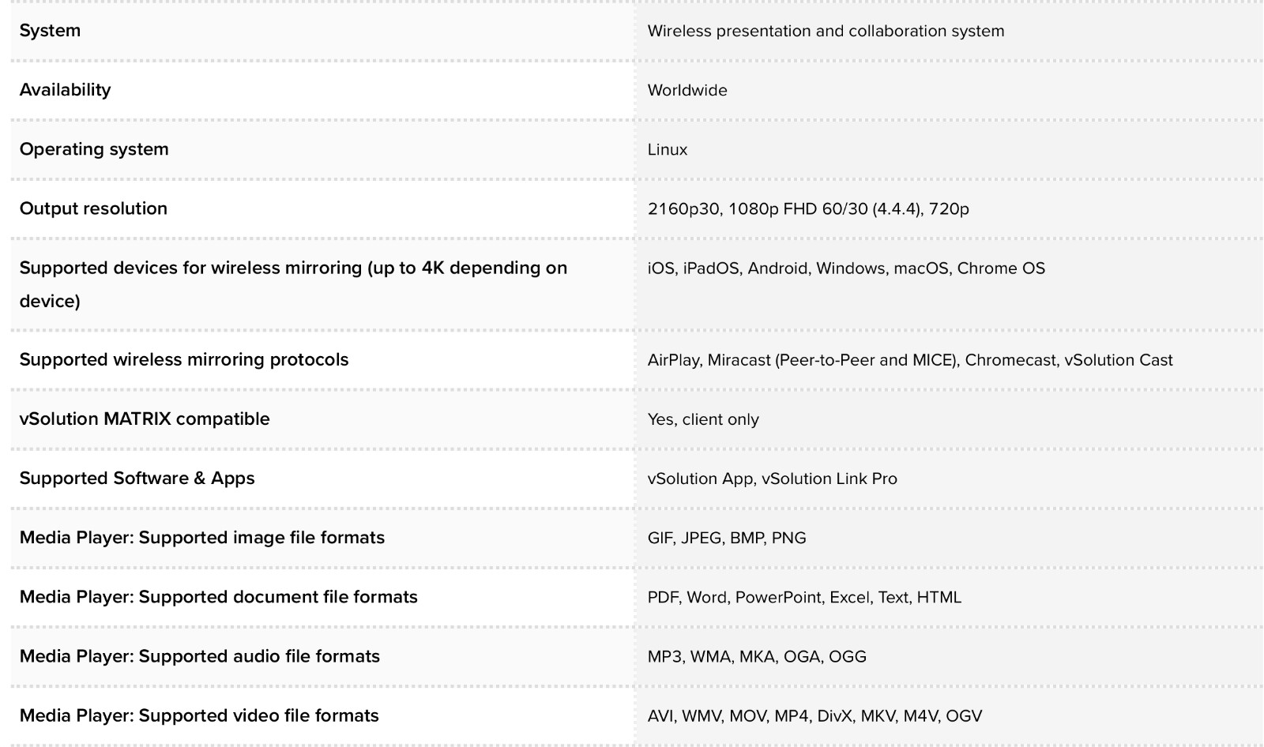Image resolution: width=1264 pixels, height=747 pixels.
Task: Click the 'Yes, client only' value
Action: point(703,419)
